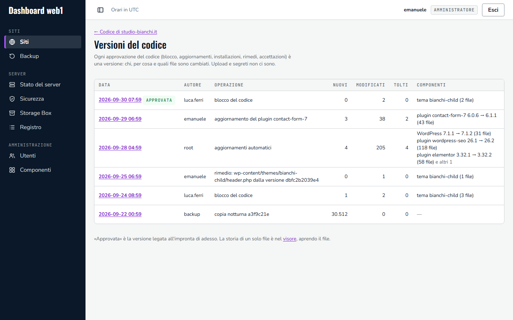Open version 2026-09-30 07:59

point(120,100)
